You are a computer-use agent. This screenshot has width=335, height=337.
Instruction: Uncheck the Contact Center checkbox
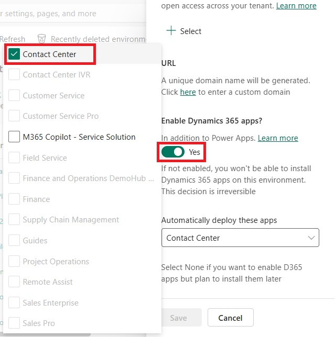pyautogui.click(x=14, y=54)
